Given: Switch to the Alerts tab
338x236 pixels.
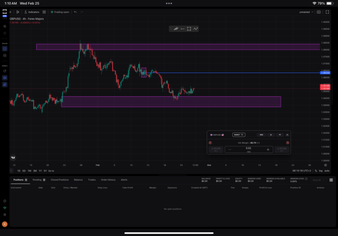Looking at the screenshot, I should pos(124,180).
